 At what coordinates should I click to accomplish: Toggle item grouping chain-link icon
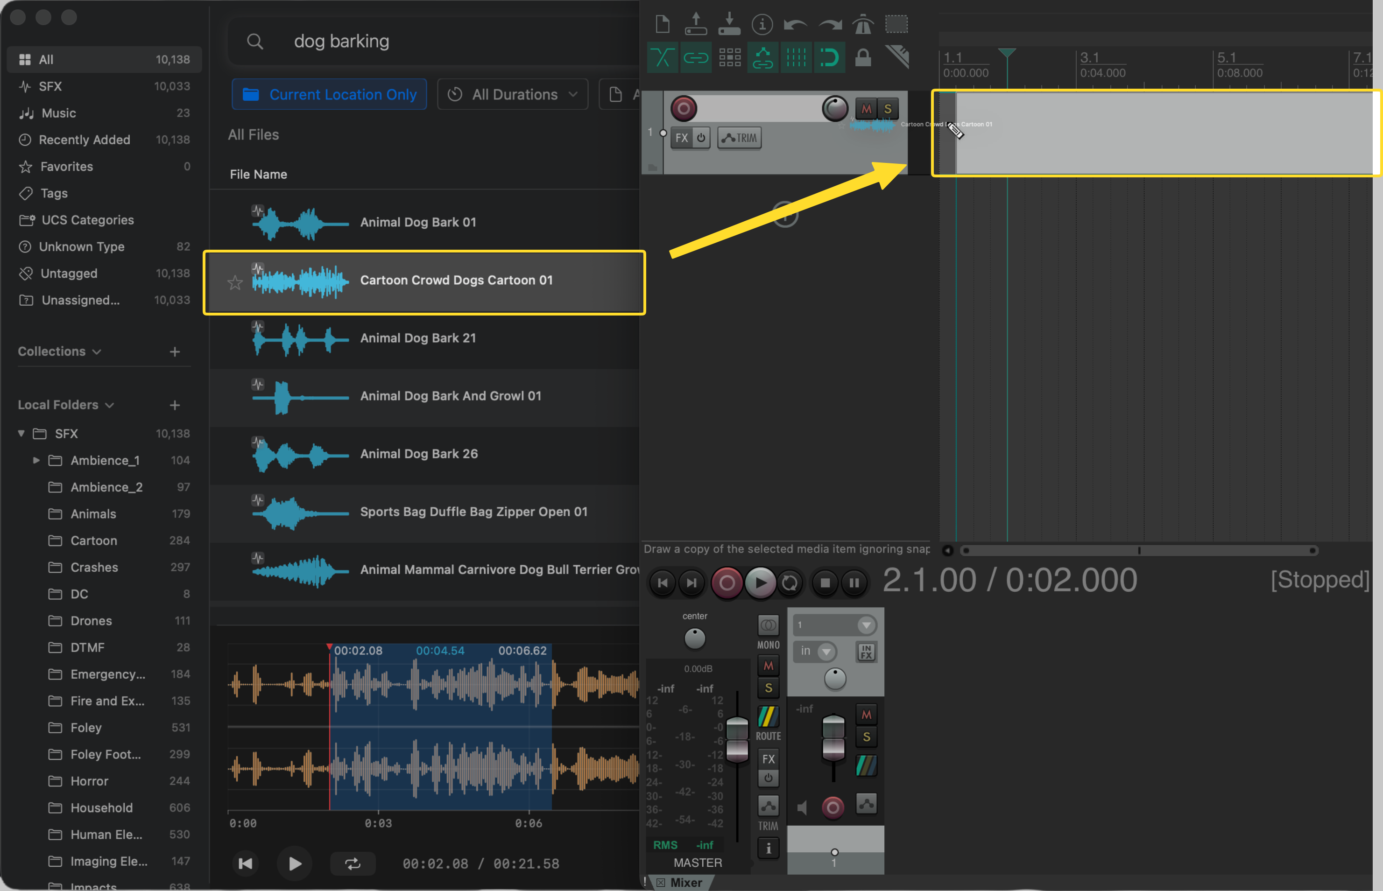pyautogui.click(x=696, y=57)
